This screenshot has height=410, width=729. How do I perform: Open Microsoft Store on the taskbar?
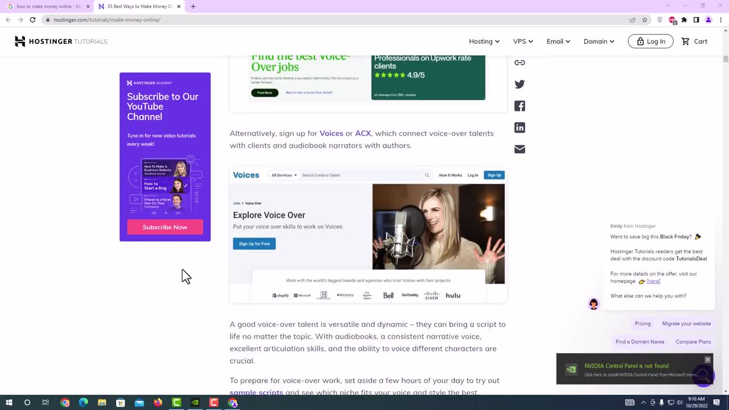(x=120, y=403)
